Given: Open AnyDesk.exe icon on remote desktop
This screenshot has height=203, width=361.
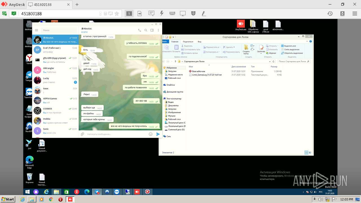Looking at the screenshot, I should 241,25.
